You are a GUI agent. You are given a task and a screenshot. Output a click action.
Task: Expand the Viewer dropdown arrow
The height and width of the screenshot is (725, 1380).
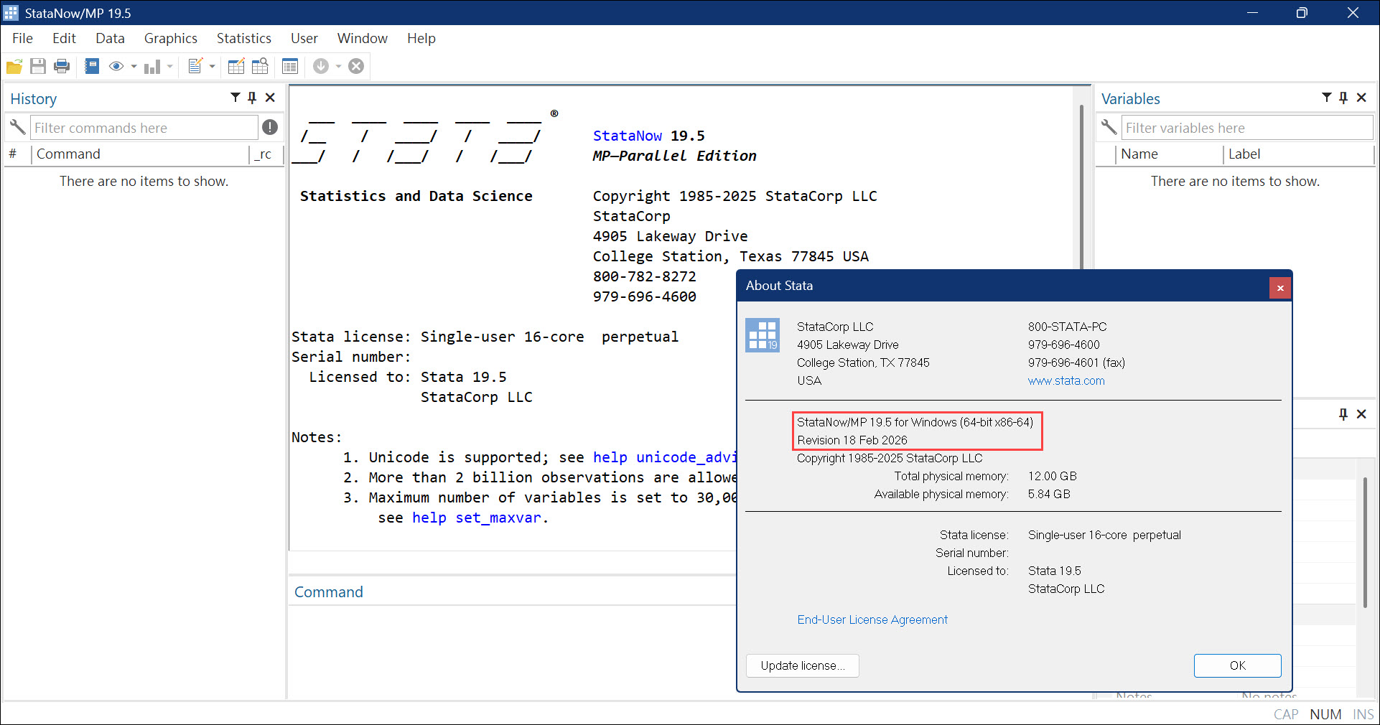click(134, 67)
